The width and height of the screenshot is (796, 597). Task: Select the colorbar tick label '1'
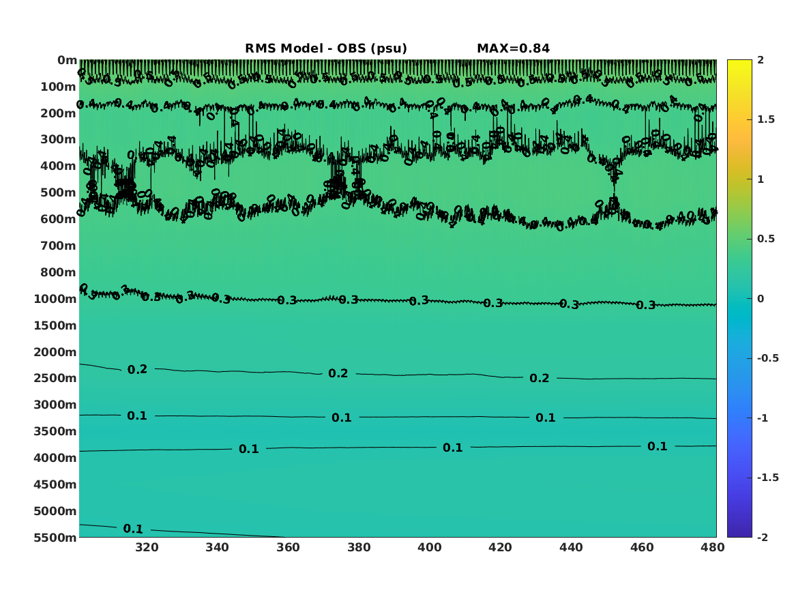[761, 179]
